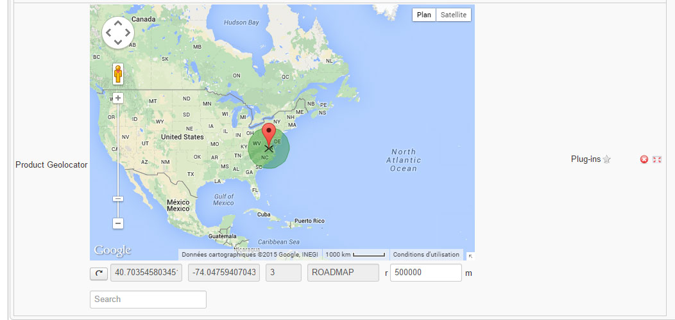675x320 pixels.
Task: Click the ROADMAP map type field
Action: tap(343, 273)
